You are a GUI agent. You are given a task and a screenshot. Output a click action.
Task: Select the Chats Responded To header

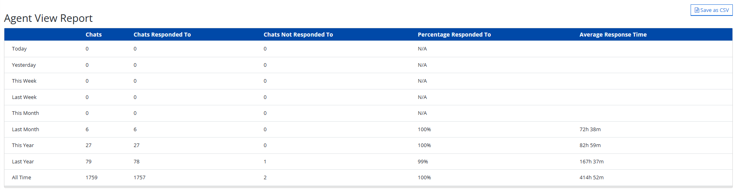click(x=162, y=35)
